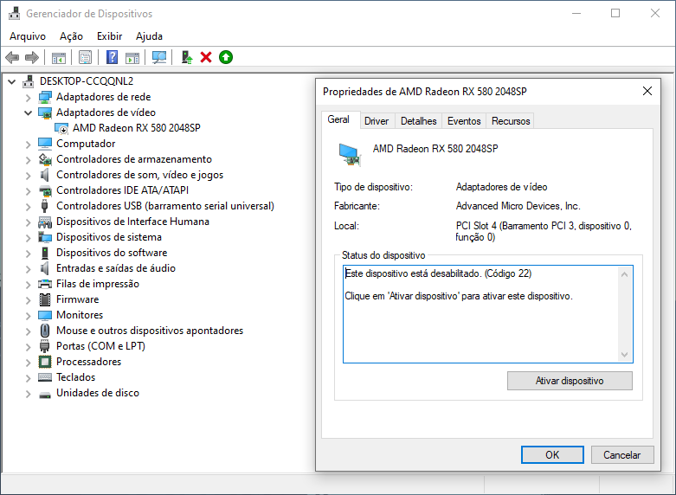Click the Forward arrow toolbar icon
This screenshot has width=676, height=495.
coord(32,57)
